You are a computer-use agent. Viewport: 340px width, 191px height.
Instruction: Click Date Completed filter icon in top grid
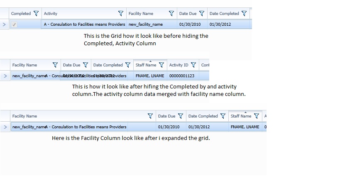click(x=244, y=14)
